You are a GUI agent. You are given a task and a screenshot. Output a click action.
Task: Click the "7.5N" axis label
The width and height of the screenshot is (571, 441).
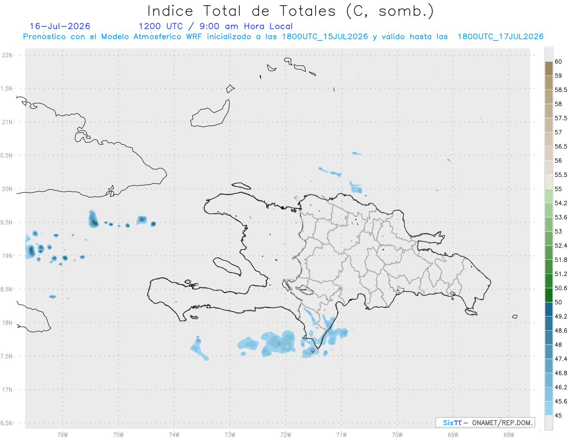(x=7, y=356)
